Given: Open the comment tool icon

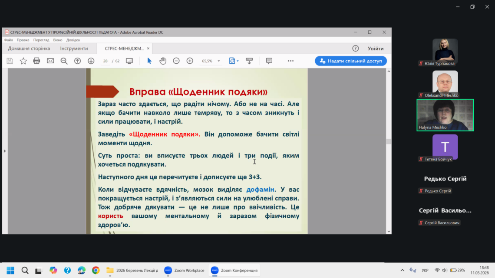Looking at the screenshot, I should click(269, 61).
